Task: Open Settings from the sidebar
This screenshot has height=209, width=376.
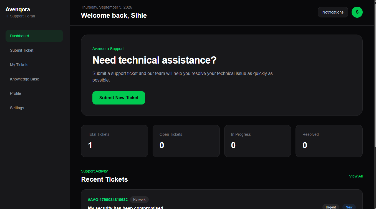Action: point(34,108)
